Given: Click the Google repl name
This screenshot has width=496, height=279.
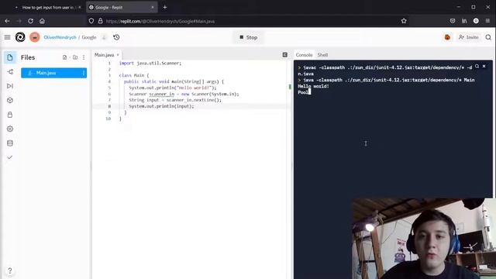Looking at the screenshot, I should click(x=89, y=37).
